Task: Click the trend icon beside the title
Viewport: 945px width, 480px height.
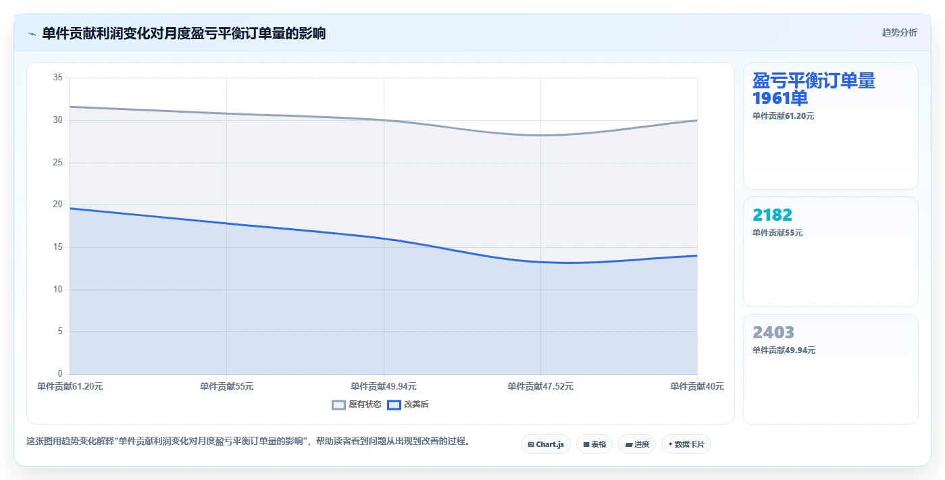Action: pos(32,34)
